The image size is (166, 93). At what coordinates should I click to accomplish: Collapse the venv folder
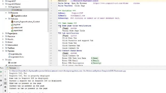3,60
